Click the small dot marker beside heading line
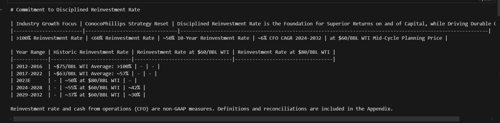The image size is (500, 123). 1,10
